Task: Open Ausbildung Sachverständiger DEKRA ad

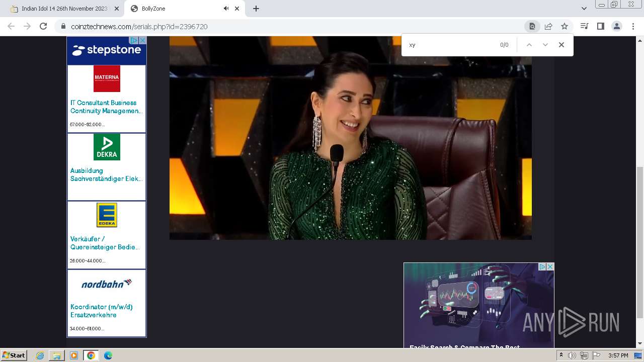Action: tap(106, 174)
